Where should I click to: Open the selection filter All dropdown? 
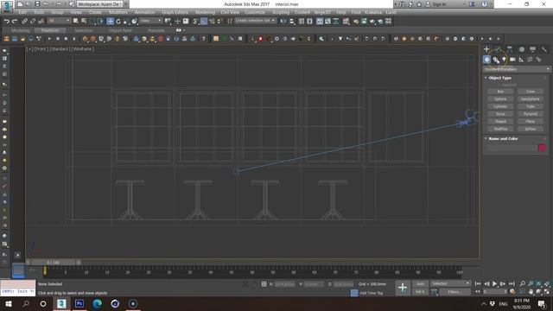pos(59,21)
